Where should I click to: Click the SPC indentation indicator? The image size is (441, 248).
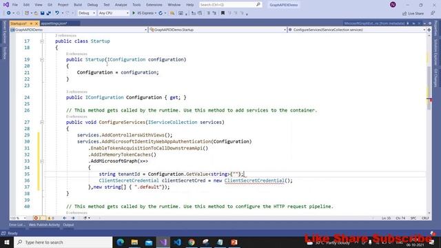[413, 218]
